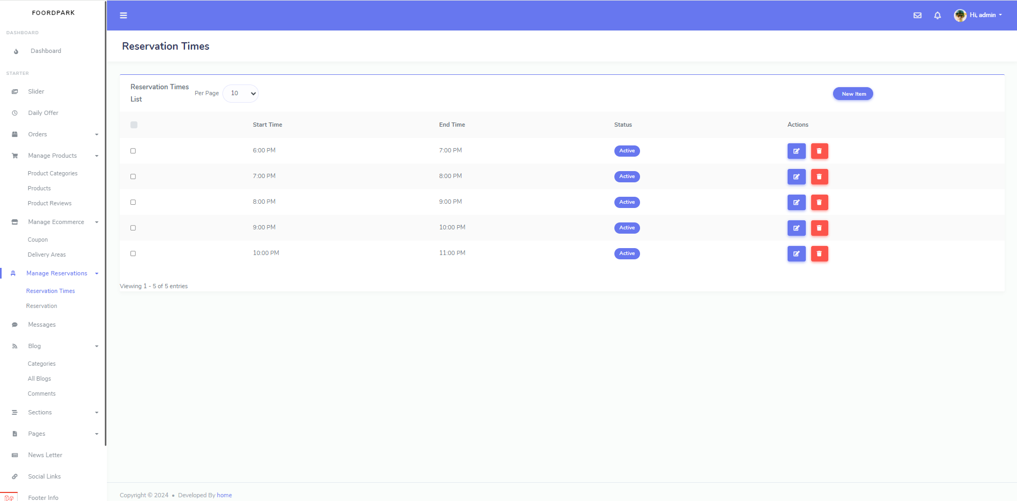
Task: Delete the 7:00 PM to 8:00 PM row
Action: click(819, 177)
